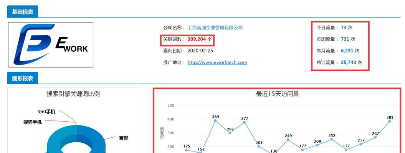Click the 209 data point
This screenshot has width=405, height=153.
tap(317, 145)
